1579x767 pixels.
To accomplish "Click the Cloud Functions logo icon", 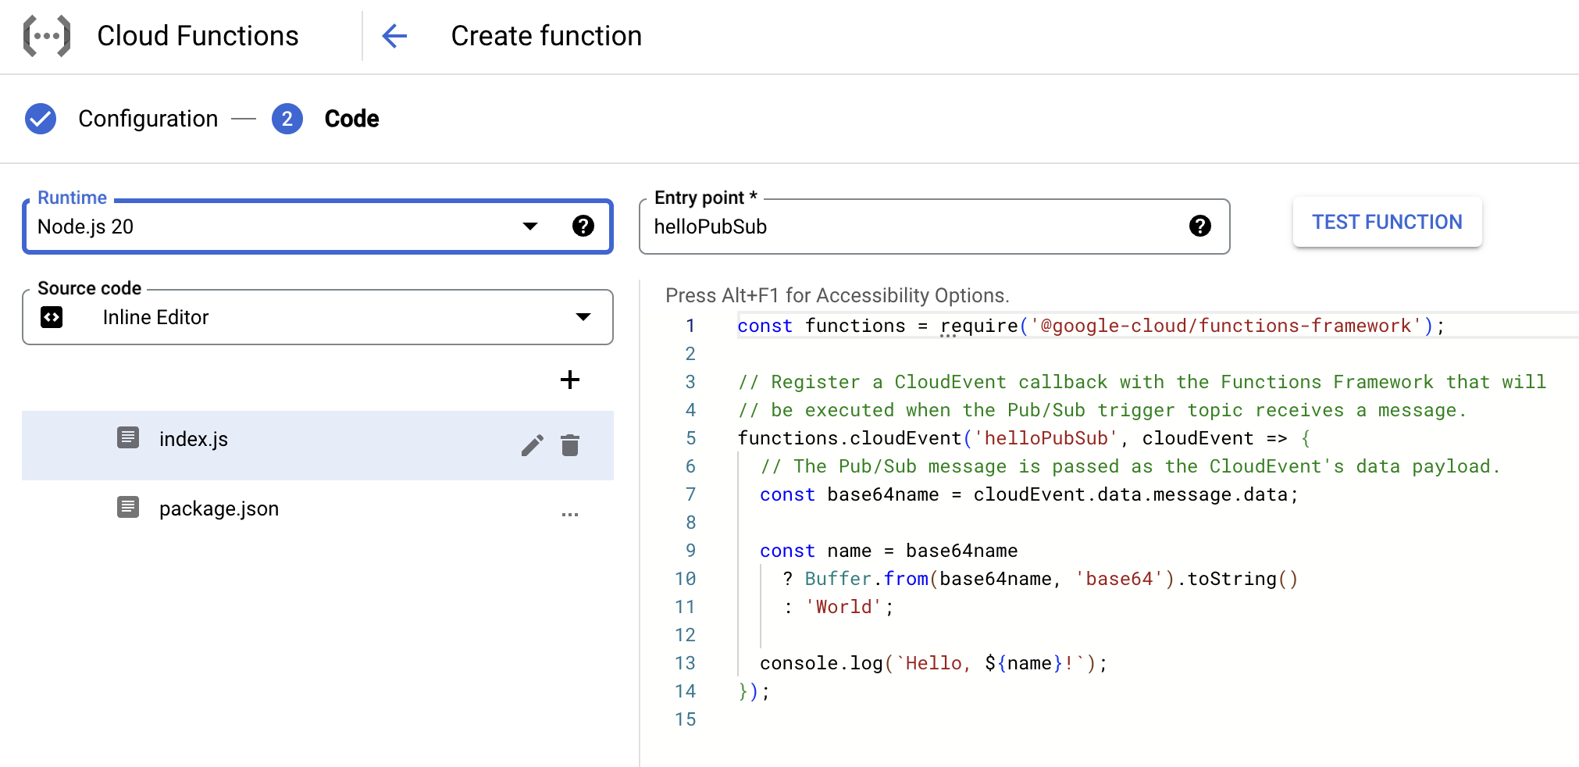I will 45,35.
